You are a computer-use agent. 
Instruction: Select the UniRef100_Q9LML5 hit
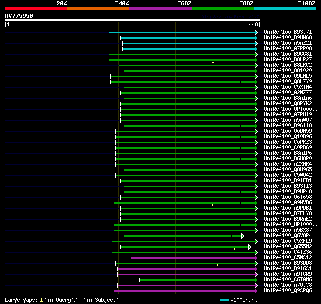[288, 76]
